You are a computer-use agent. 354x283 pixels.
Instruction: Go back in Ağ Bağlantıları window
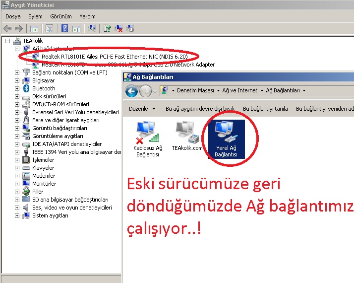tap(131, 91)
